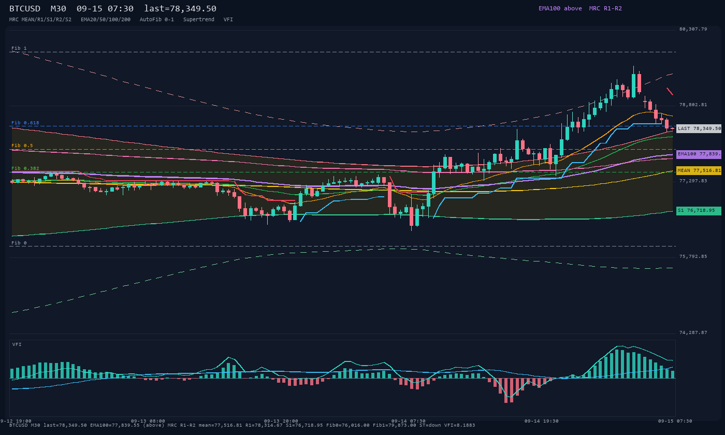Click the Fib 0.5 level label
The height and width of the screenshot is (435, 725).
click(x=22, y=146)
